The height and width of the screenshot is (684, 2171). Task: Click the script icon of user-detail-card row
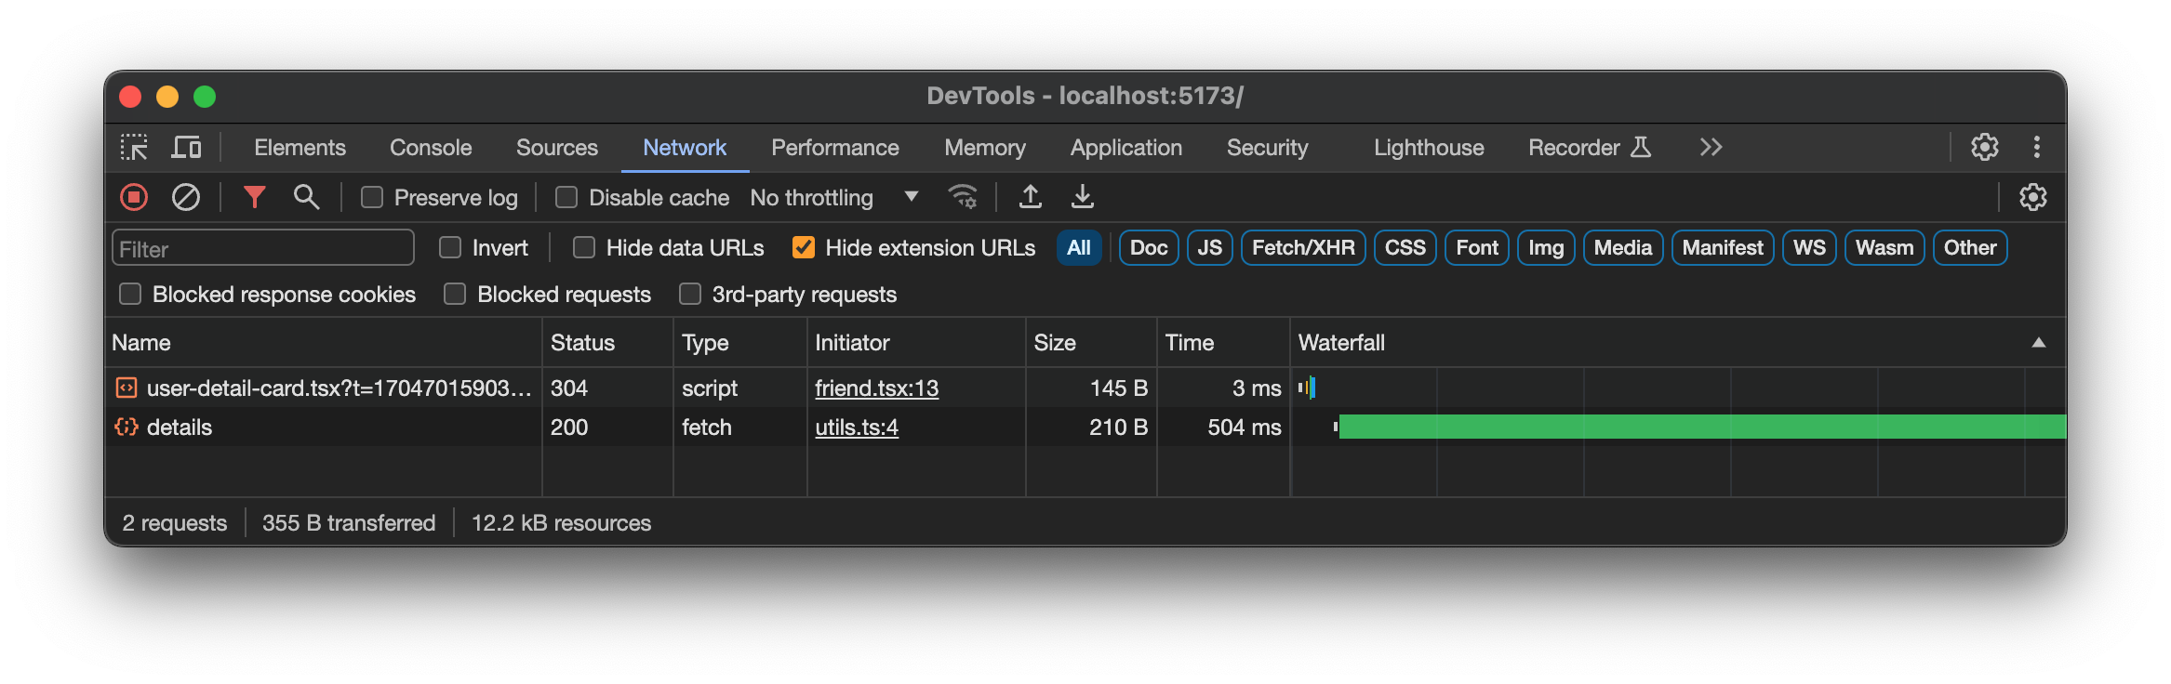(127, 388)
